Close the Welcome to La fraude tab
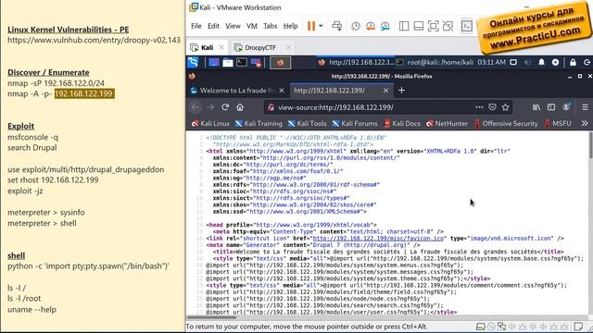 (282, 91)
